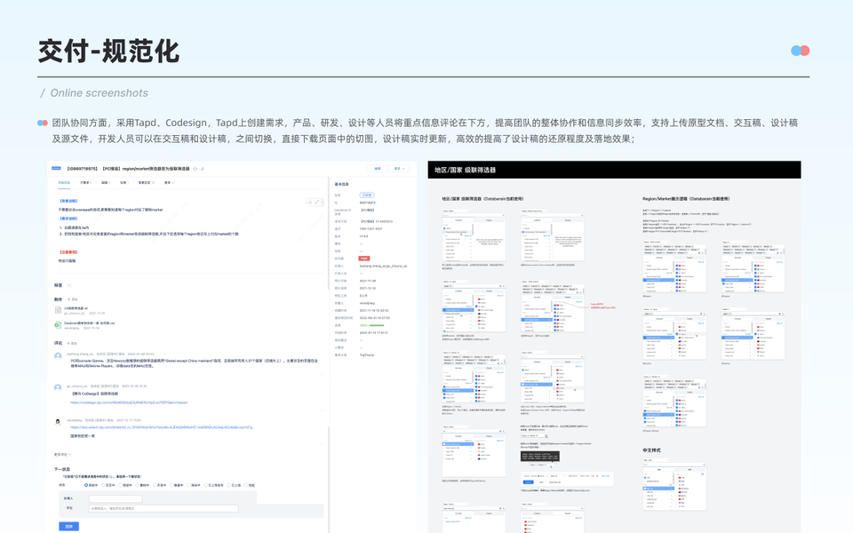This screenshot has height=533, width=853.
Task: Click the green 100% progress bar
Action: [x=377, y=325]
